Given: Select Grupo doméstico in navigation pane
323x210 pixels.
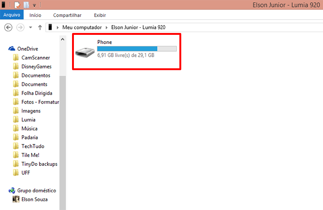Looking at the screenshot, I should (x=37, y=190).
